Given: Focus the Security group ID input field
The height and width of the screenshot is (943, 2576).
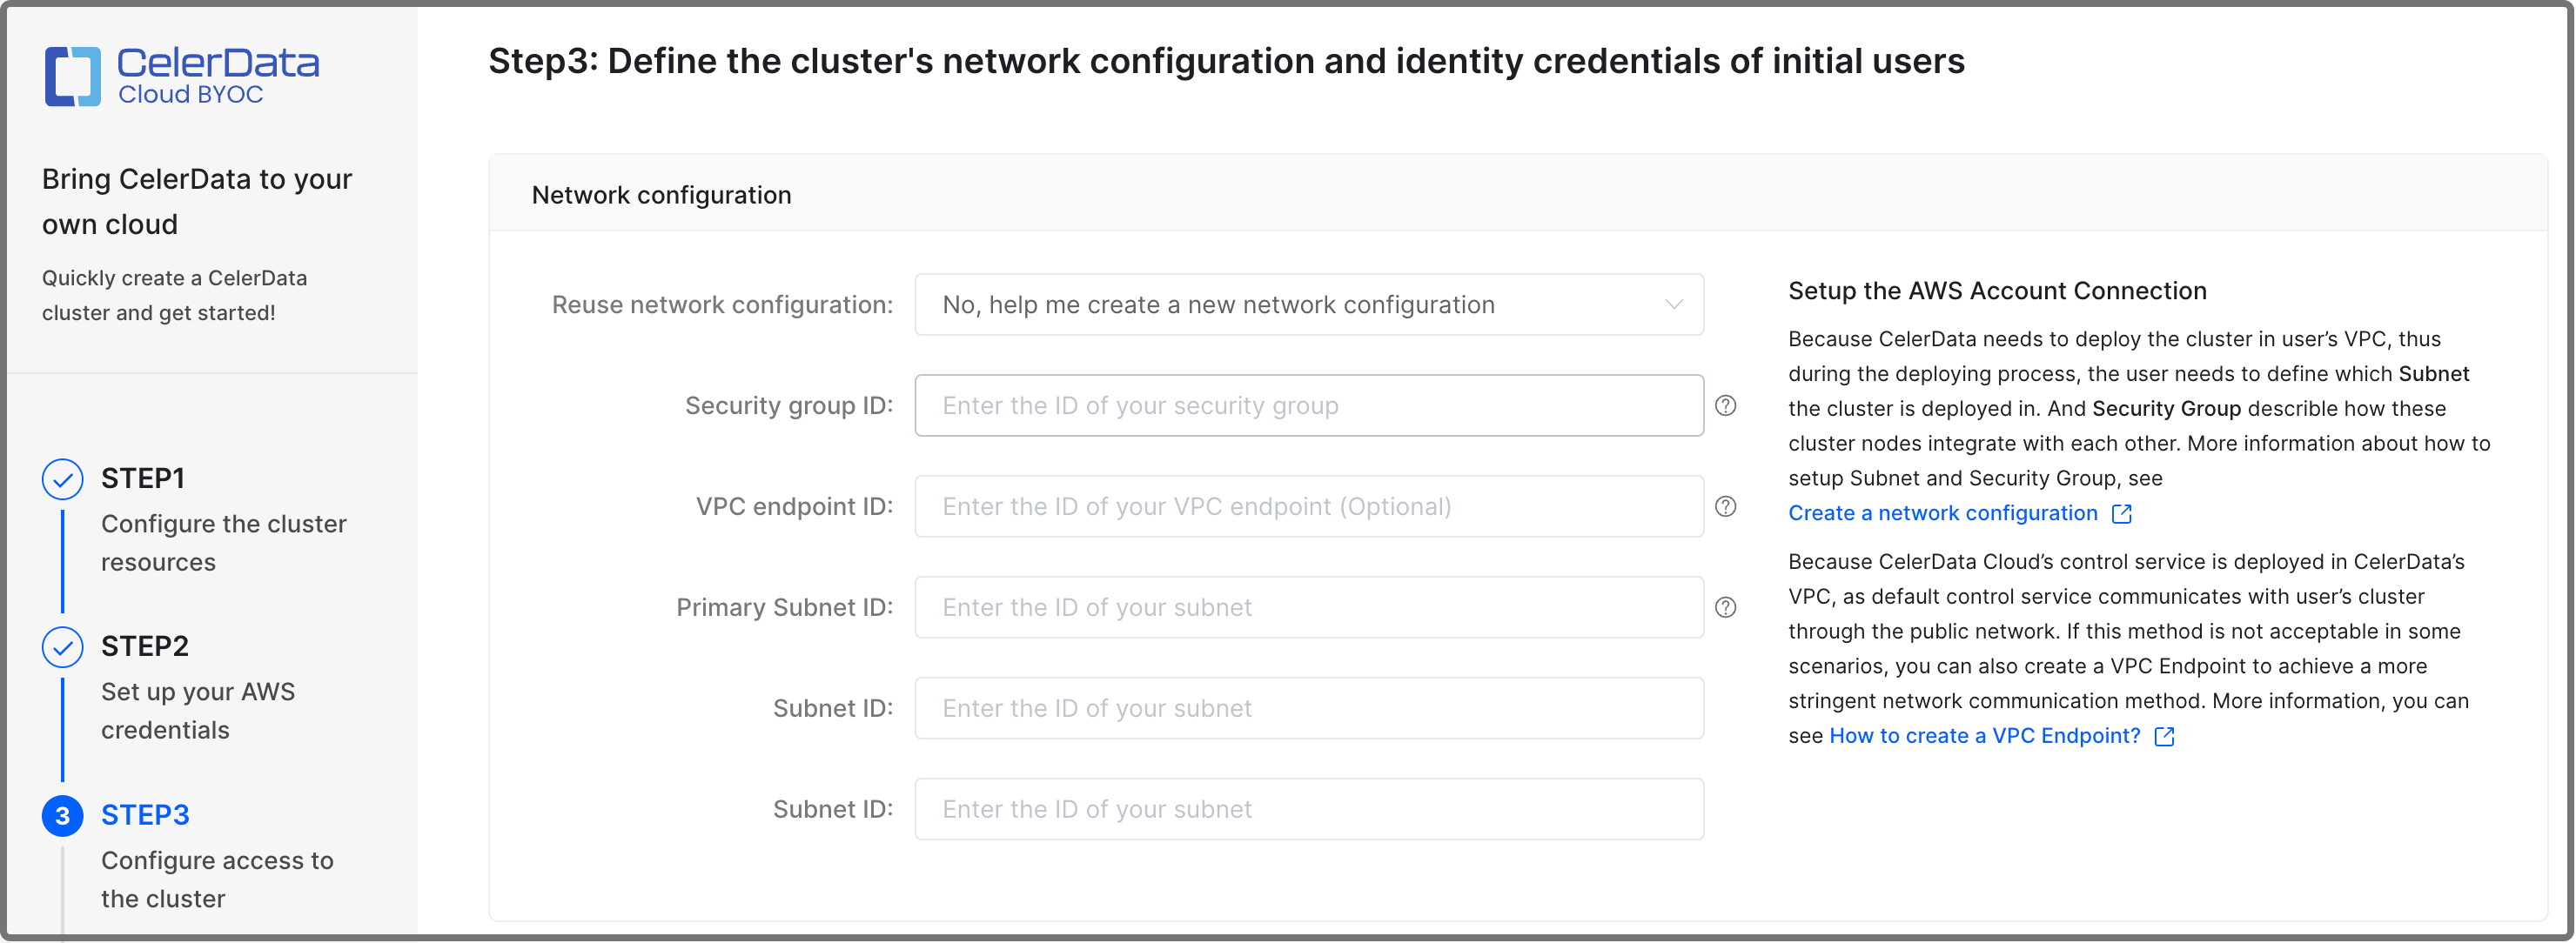Looking at the screenshot, I should pyautogui.click(x=1307, y=406).
